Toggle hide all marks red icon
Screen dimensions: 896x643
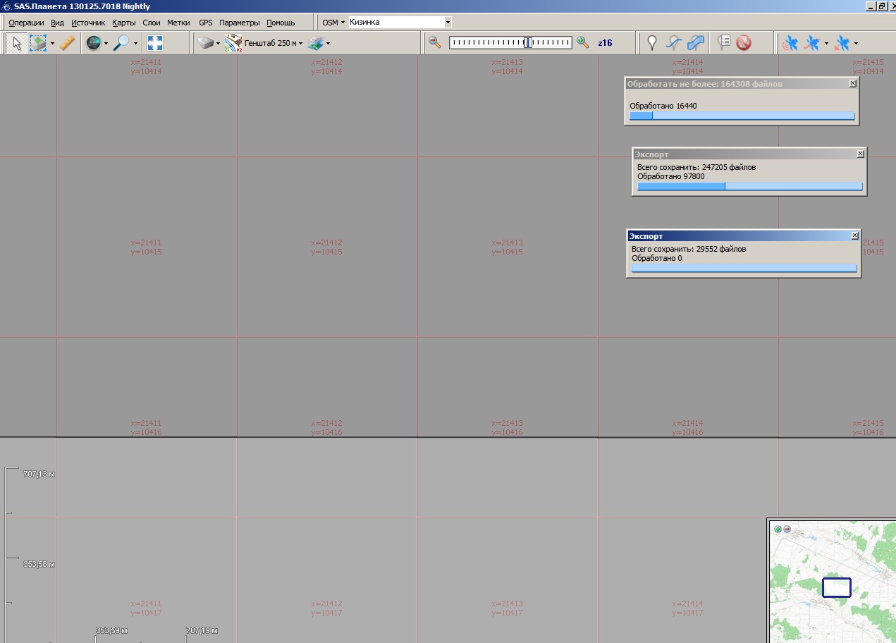(743, 43)
